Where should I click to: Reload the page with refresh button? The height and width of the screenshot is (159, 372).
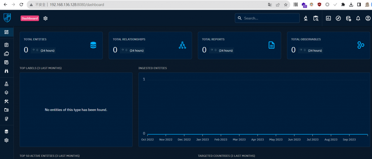pos(21,4)
